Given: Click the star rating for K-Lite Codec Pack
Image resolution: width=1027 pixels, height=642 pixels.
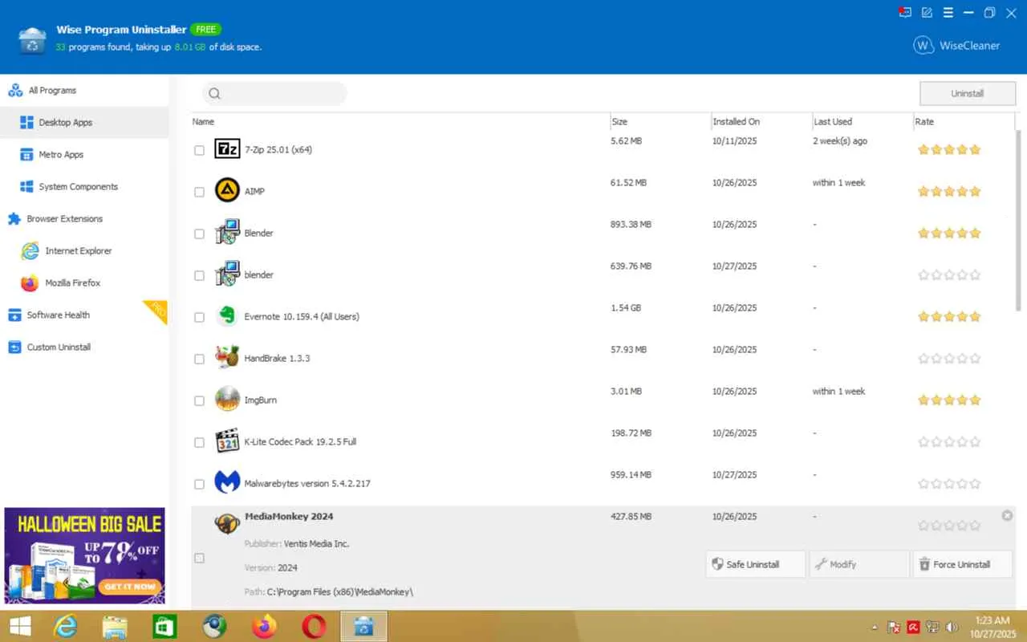Looking at the screenshot, I should point(949,442).
